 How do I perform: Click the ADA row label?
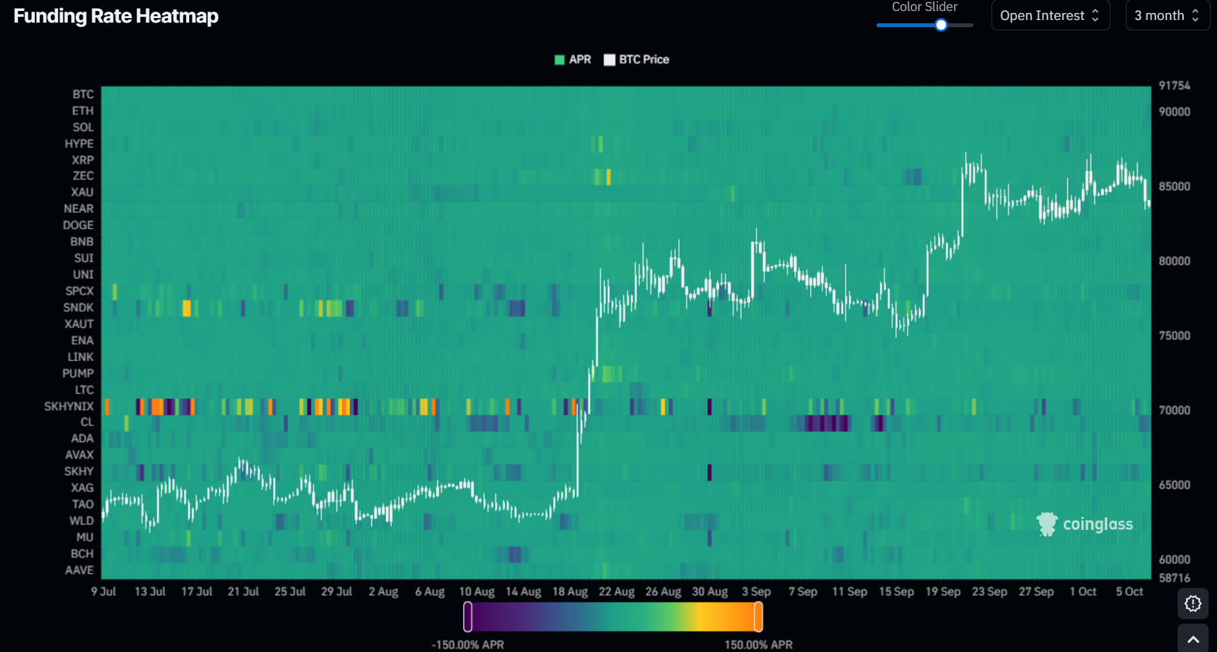pyautogui.click(x=82, y=438)
